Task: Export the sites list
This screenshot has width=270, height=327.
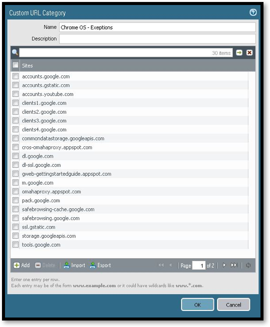Action: click(x=100, y=265)
